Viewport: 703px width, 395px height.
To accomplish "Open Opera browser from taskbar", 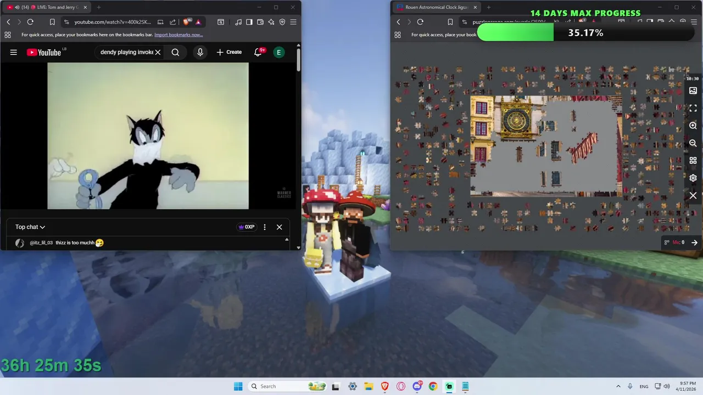I will pos(401,386).
